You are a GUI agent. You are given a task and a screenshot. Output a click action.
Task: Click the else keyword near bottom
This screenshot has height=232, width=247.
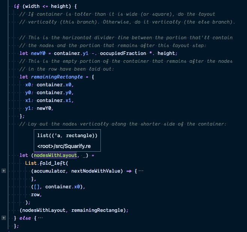[25, 218]
